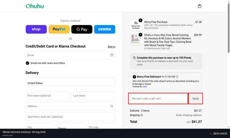Click the Sign in link

[111, 46]
